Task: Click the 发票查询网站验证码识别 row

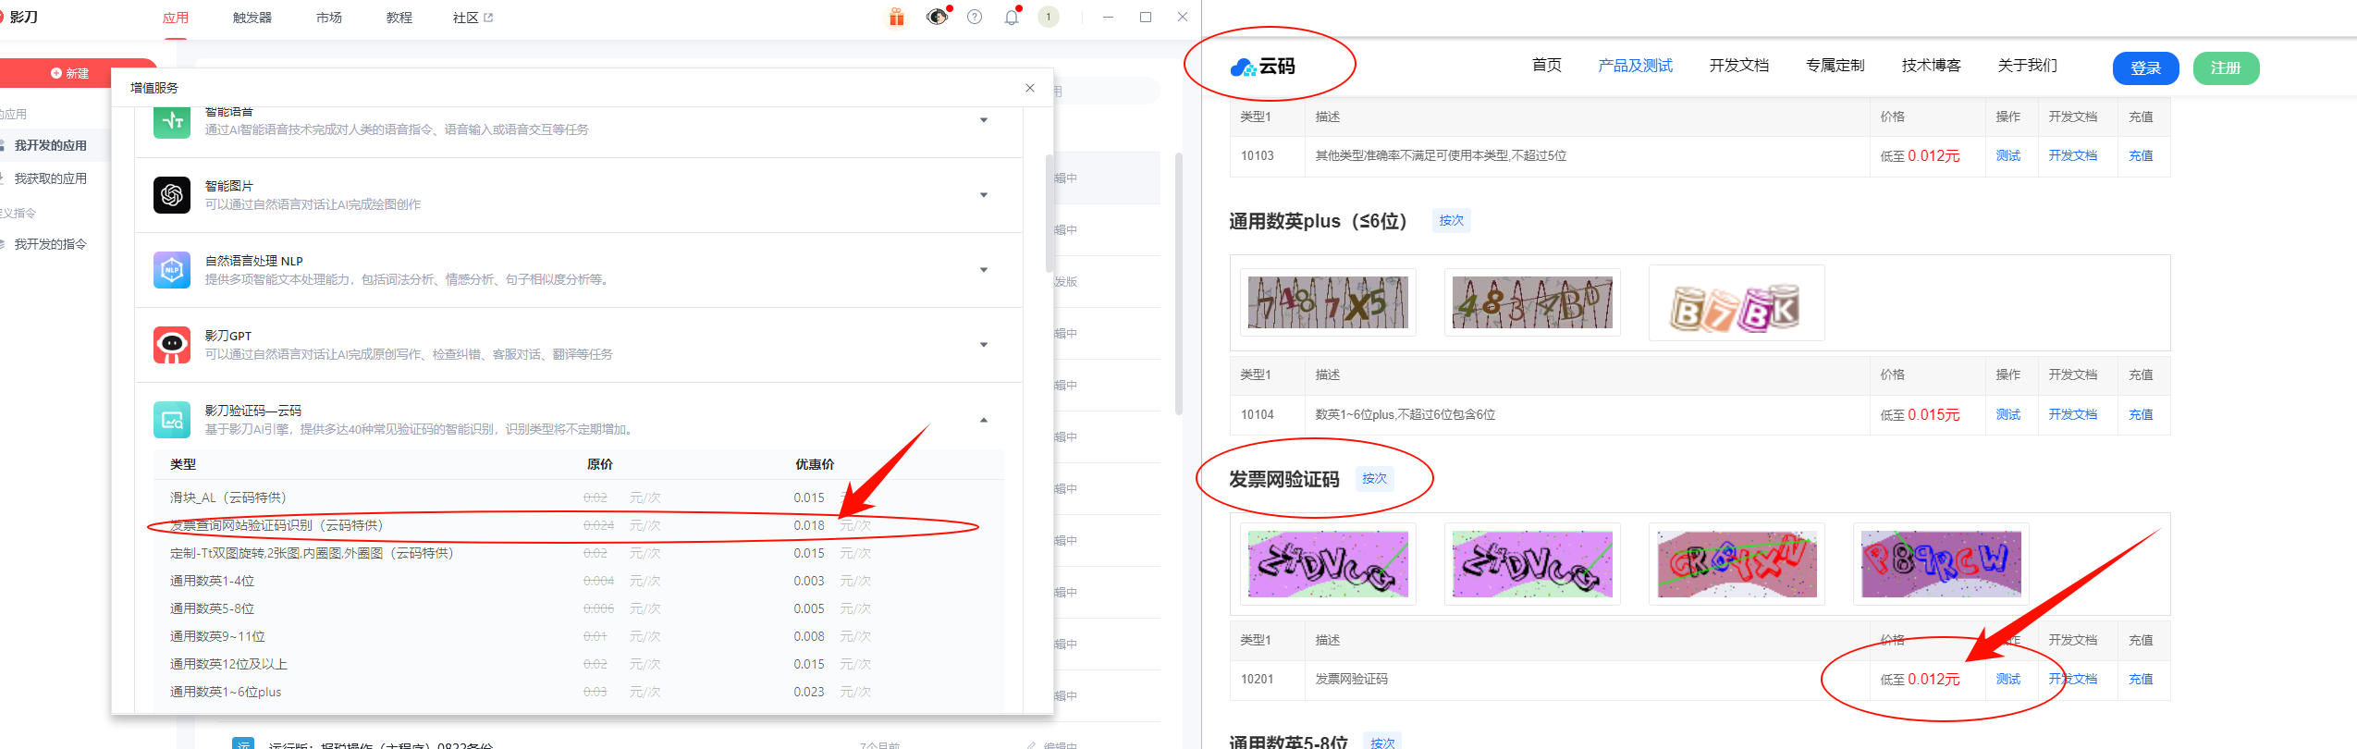Action: tap(578, 526)
